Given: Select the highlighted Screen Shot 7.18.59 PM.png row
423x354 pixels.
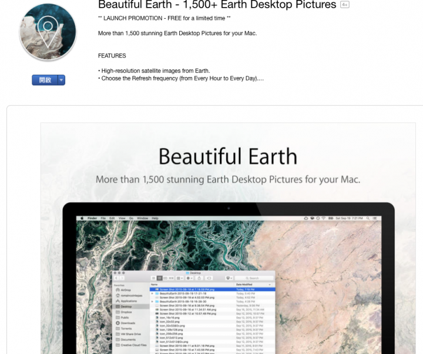Looking at the screenshot, I should 213,289.
